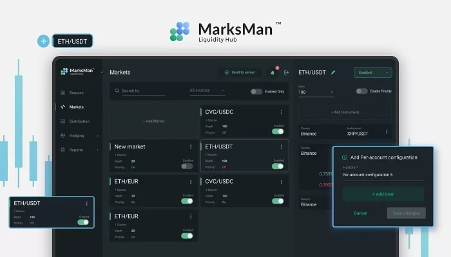The width and height of the screenshot is (451, 257).
Task: Focus the Search by input field
Action: (x=143, y=91)
